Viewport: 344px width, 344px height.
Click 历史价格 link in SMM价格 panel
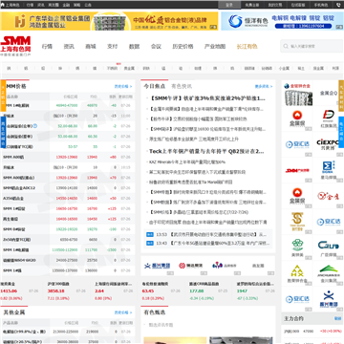[x=123, y=86]
